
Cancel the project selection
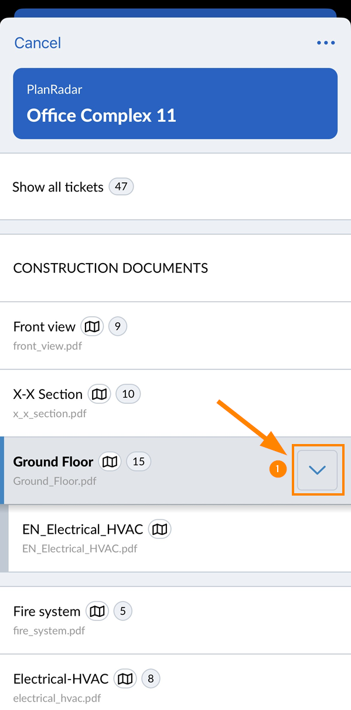click(x=38, y=43)
